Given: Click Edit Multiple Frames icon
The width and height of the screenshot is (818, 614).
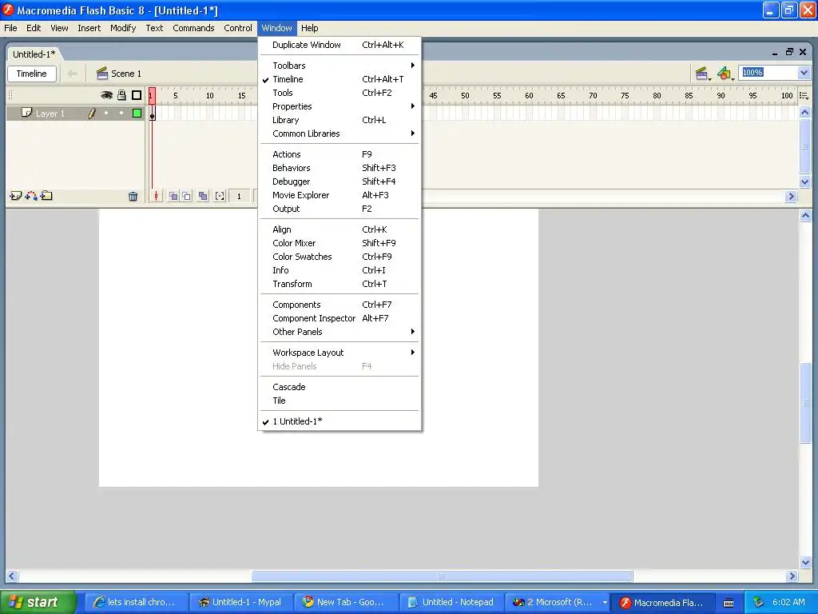Looking at the screenshot, I should pyautogui.click(x=203, y=197).
